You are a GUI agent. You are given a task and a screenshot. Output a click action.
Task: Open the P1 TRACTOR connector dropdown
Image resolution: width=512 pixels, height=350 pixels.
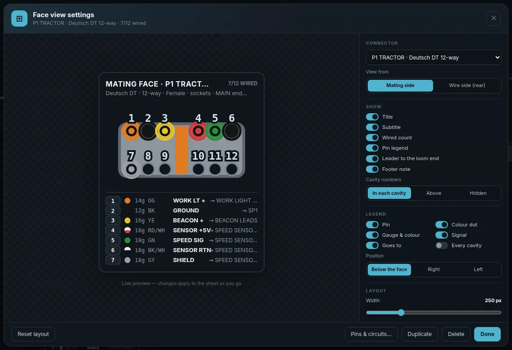click(x=433, y=57)
